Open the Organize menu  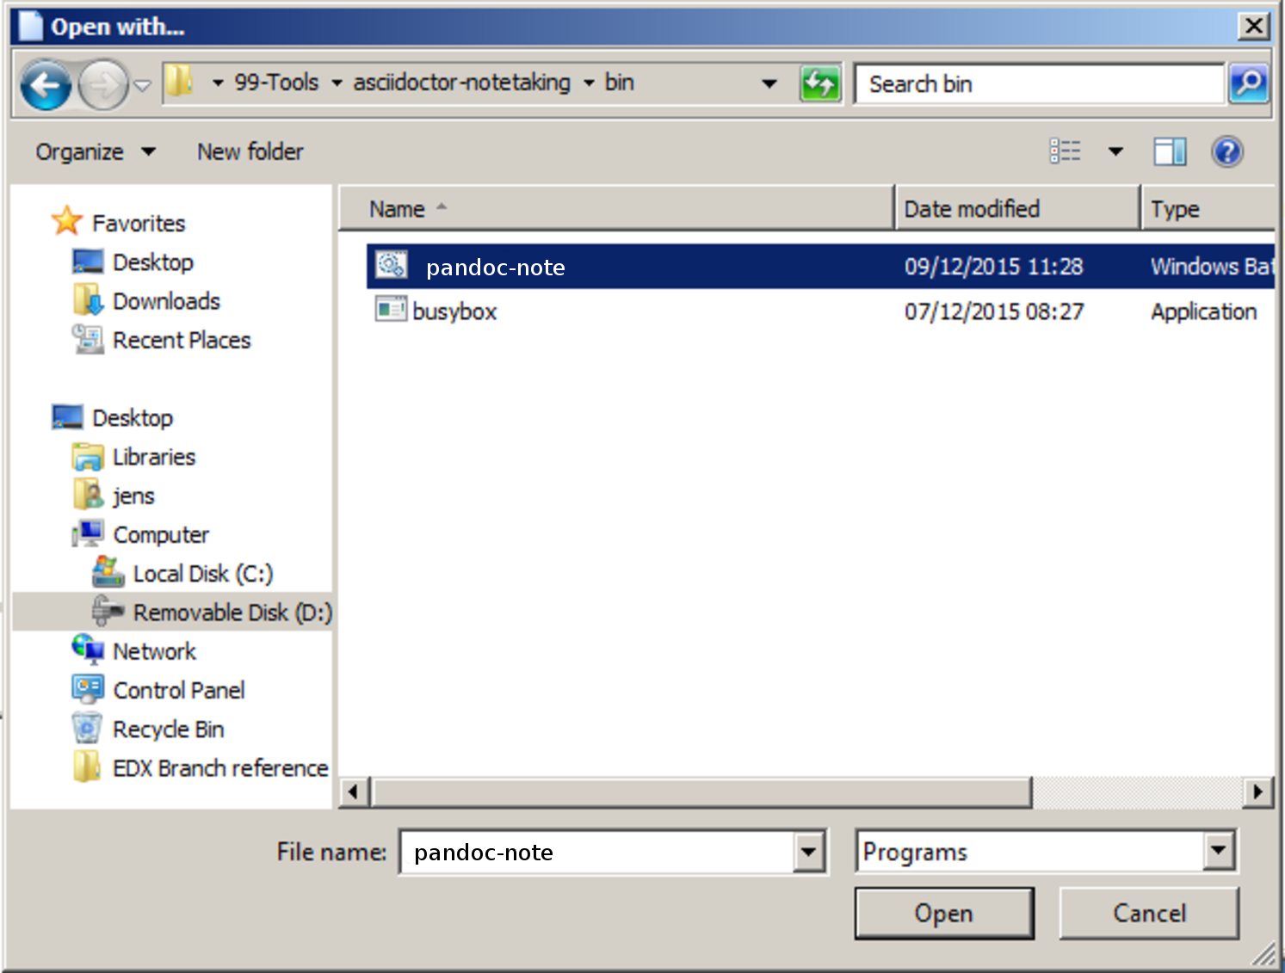click(x=95, y=152)
